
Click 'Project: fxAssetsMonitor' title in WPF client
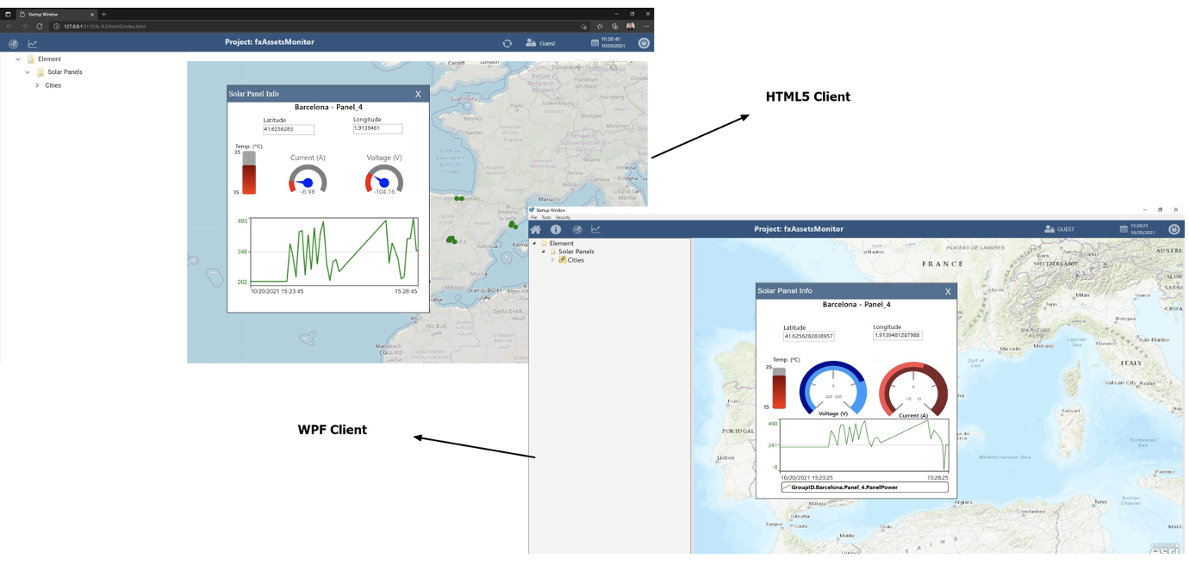pyautogui.click(x=799, y=229)
